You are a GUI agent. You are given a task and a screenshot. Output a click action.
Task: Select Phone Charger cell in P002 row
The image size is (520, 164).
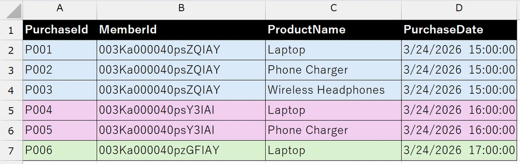click(x=333, y=70)
